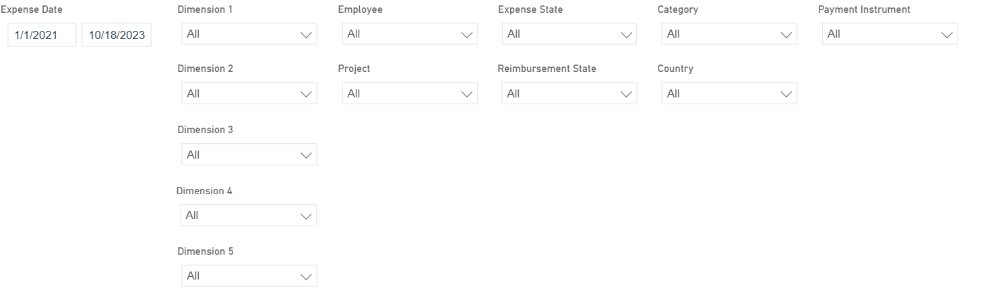Click the Category dropdown chevron arrow
This screenshot has height=293, width=992.
(786, 34)
